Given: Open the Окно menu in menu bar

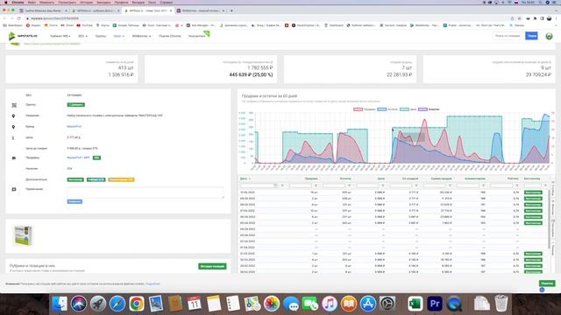Looking at the screenshot, I should click(152, 2).
